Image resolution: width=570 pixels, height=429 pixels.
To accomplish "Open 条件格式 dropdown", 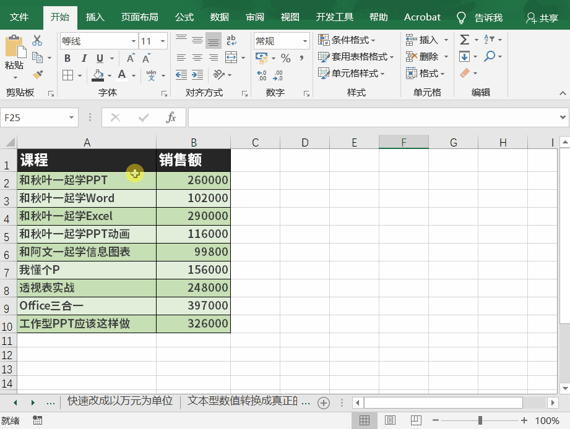I will point(347,40).
